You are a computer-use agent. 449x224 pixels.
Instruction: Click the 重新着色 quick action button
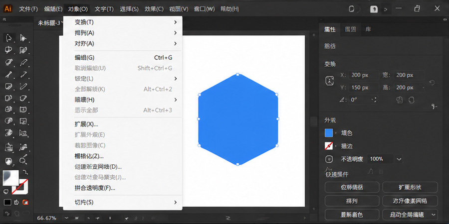[352, 214]
